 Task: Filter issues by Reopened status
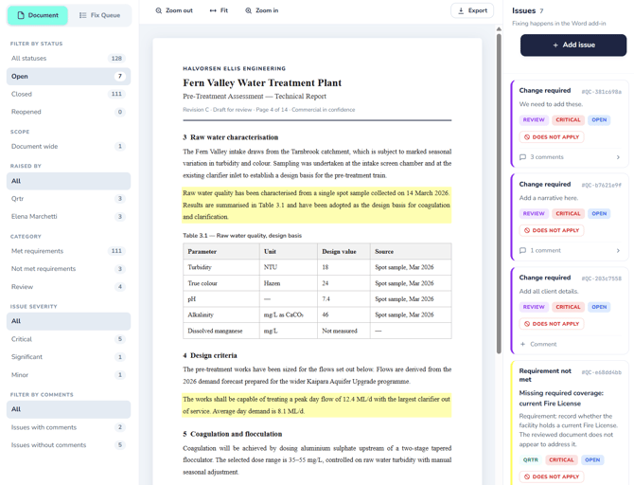point(68,112)
